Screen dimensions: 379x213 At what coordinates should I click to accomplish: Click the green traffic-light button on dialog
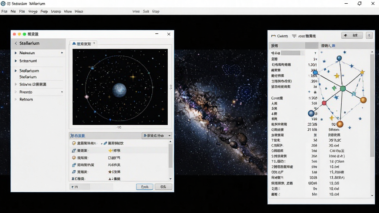(x=24, y=34)
